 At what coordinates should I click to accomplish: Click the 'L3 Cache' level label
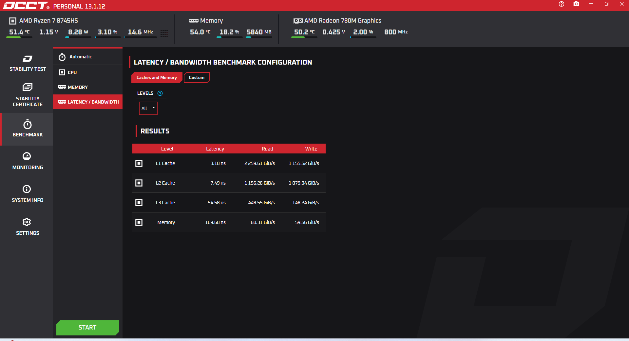(x=165, y=203)
